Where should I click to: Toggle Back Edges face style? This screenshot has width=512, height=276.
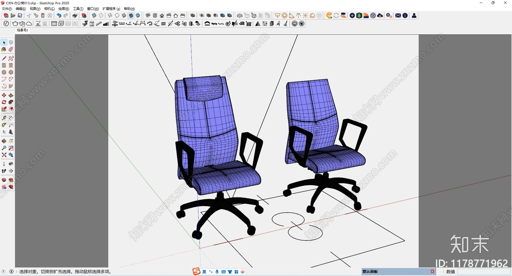[x=101, y=15]
